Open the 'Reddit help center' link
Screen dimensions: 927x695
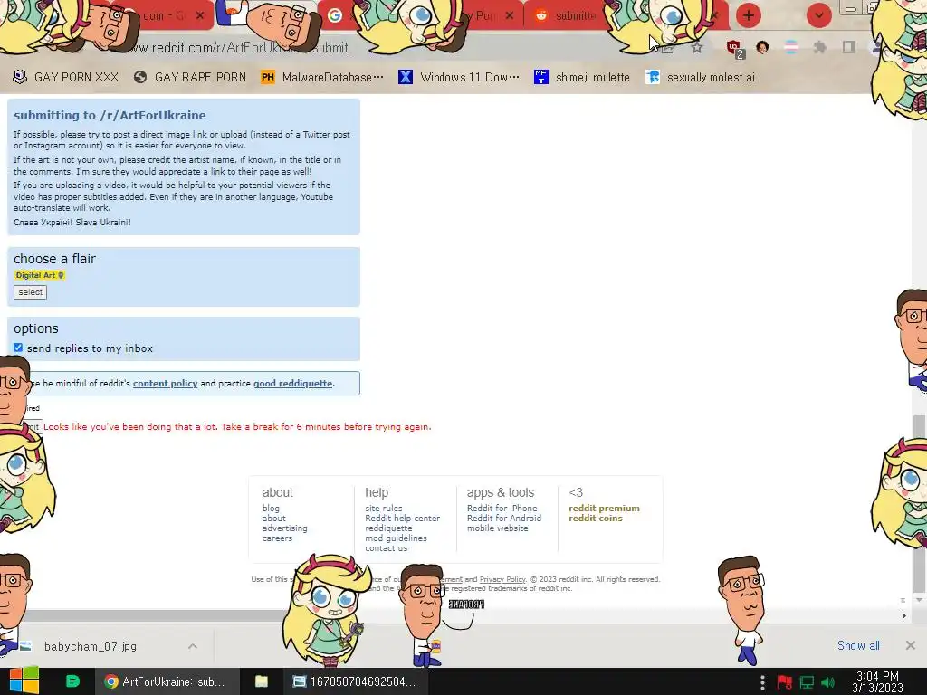click(x=402, y=519)
